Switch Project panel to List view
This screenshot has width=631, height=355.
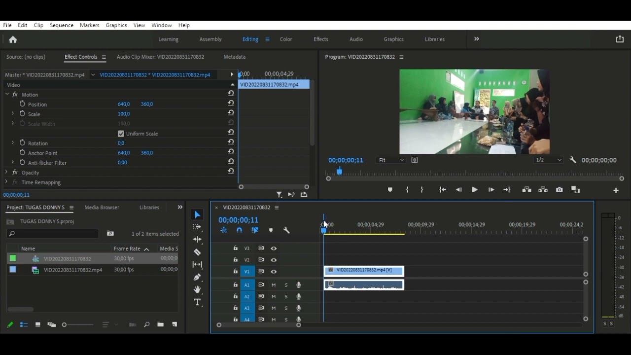(24, 324)
